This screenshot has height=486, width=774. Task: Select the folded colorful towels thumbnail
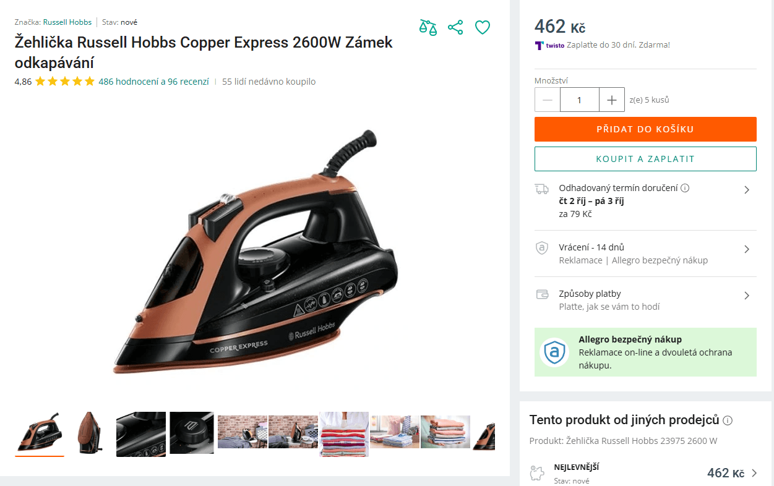coord(344,434)
